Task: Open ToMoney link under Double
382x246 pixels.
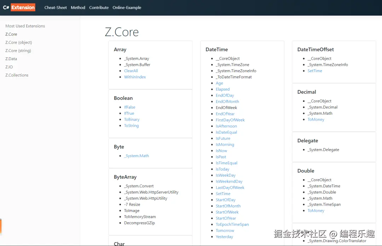Action: [x=316, y=211]
